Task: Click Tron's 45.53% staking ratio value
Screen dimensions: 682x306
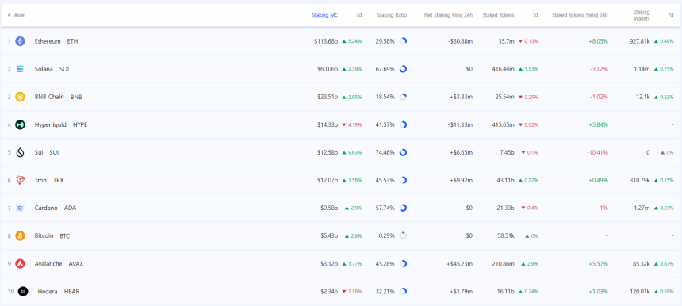Action: 385,181
